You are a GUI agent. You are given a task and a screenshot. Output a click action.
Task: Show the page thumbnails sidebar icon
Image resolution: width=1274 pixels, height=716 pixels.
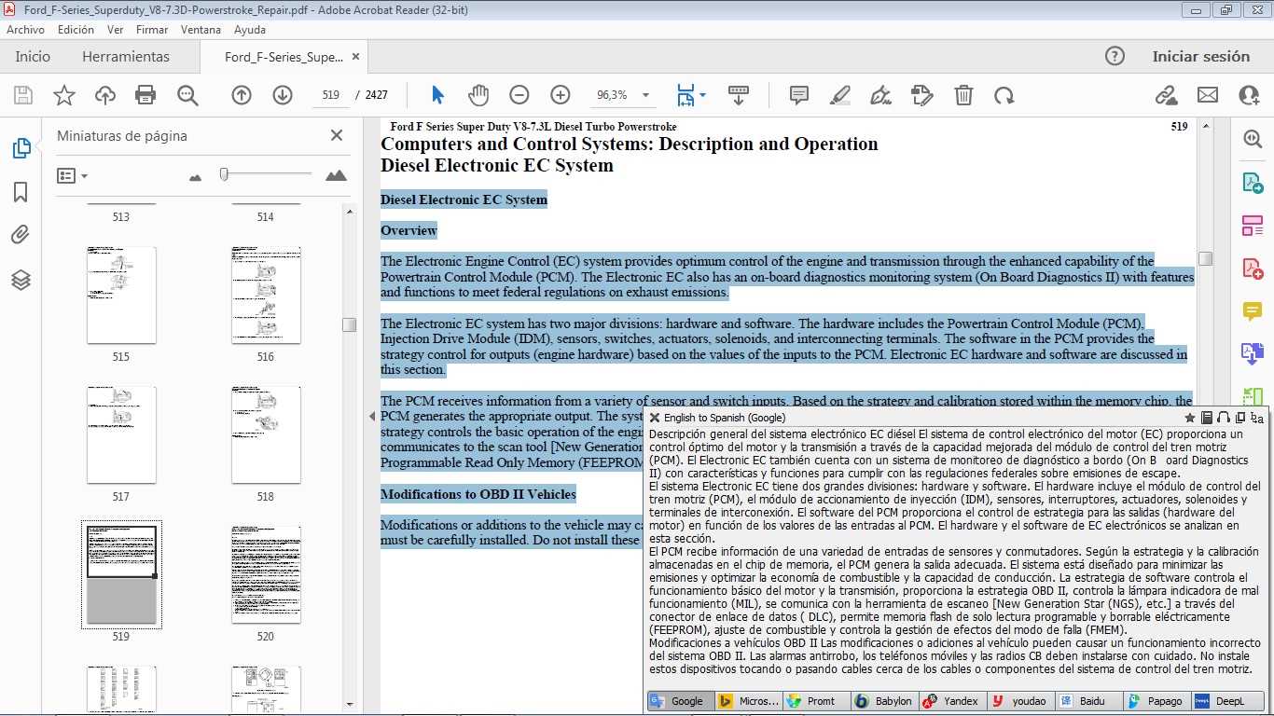tap(21, 148)
